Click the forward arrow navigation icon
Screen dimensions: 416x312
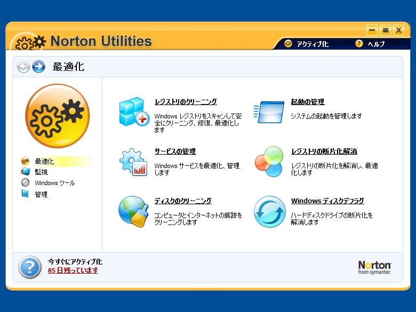tap(39, 66)
